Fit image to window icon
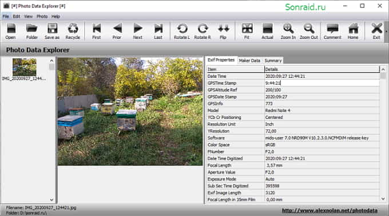This screenshot has height=216, width=389. 247,31
